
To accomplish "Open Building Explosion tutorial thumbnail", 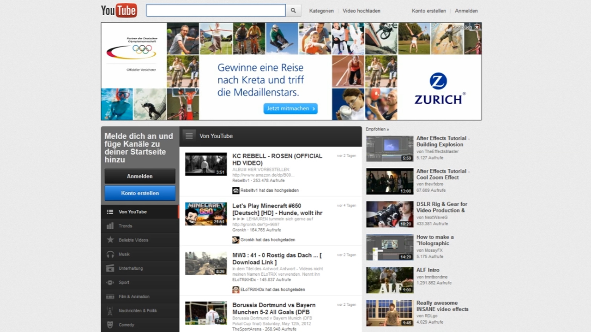I will click(x=390, y=148).
